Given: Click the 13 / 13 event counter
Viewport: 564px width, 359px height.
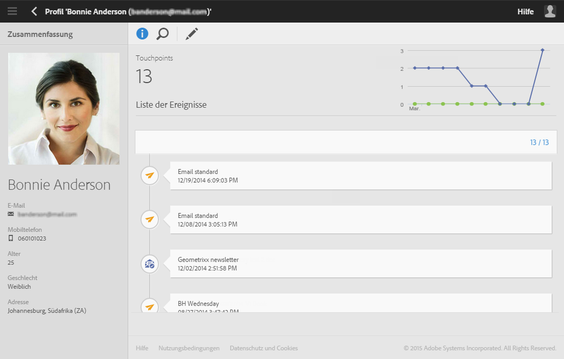Looking at the screenshot, I should [539, 142].
